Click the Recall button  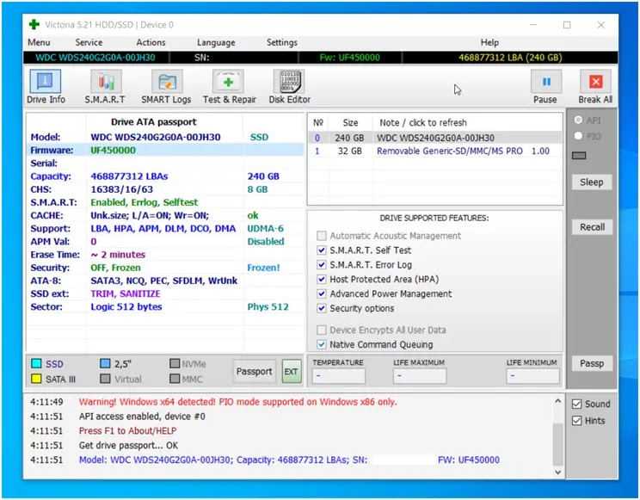point(592,227)
